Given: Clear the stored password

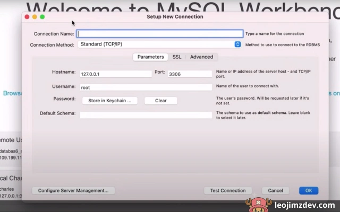Looking at the screenshot, I should 161,101.
